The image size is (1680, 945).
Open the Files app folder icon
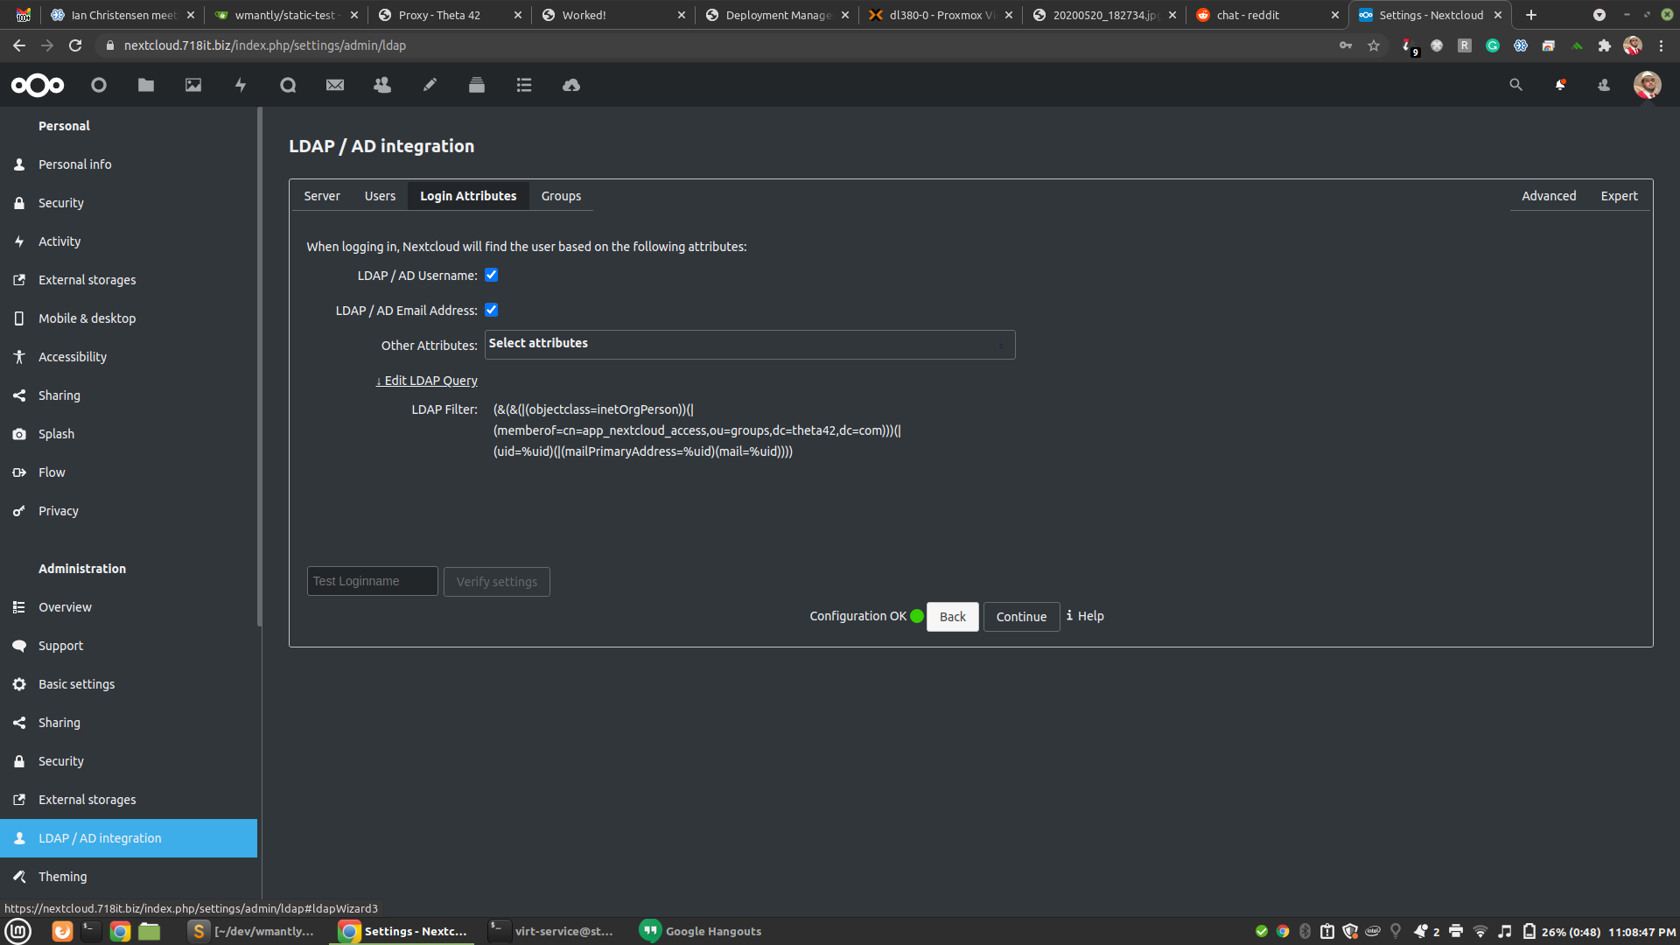pyautogui.click(x=146, y=85)
